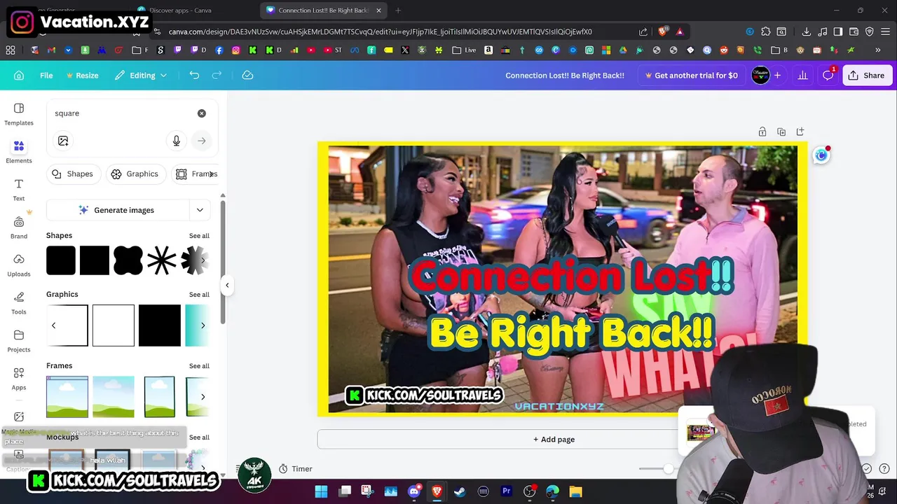Show previous graphics with left arrow

tap(53, 325)
